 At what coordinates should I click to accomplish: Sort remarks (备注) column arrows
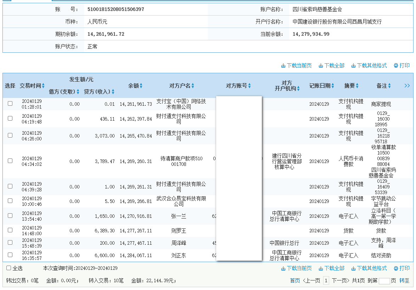coord(389,86)
